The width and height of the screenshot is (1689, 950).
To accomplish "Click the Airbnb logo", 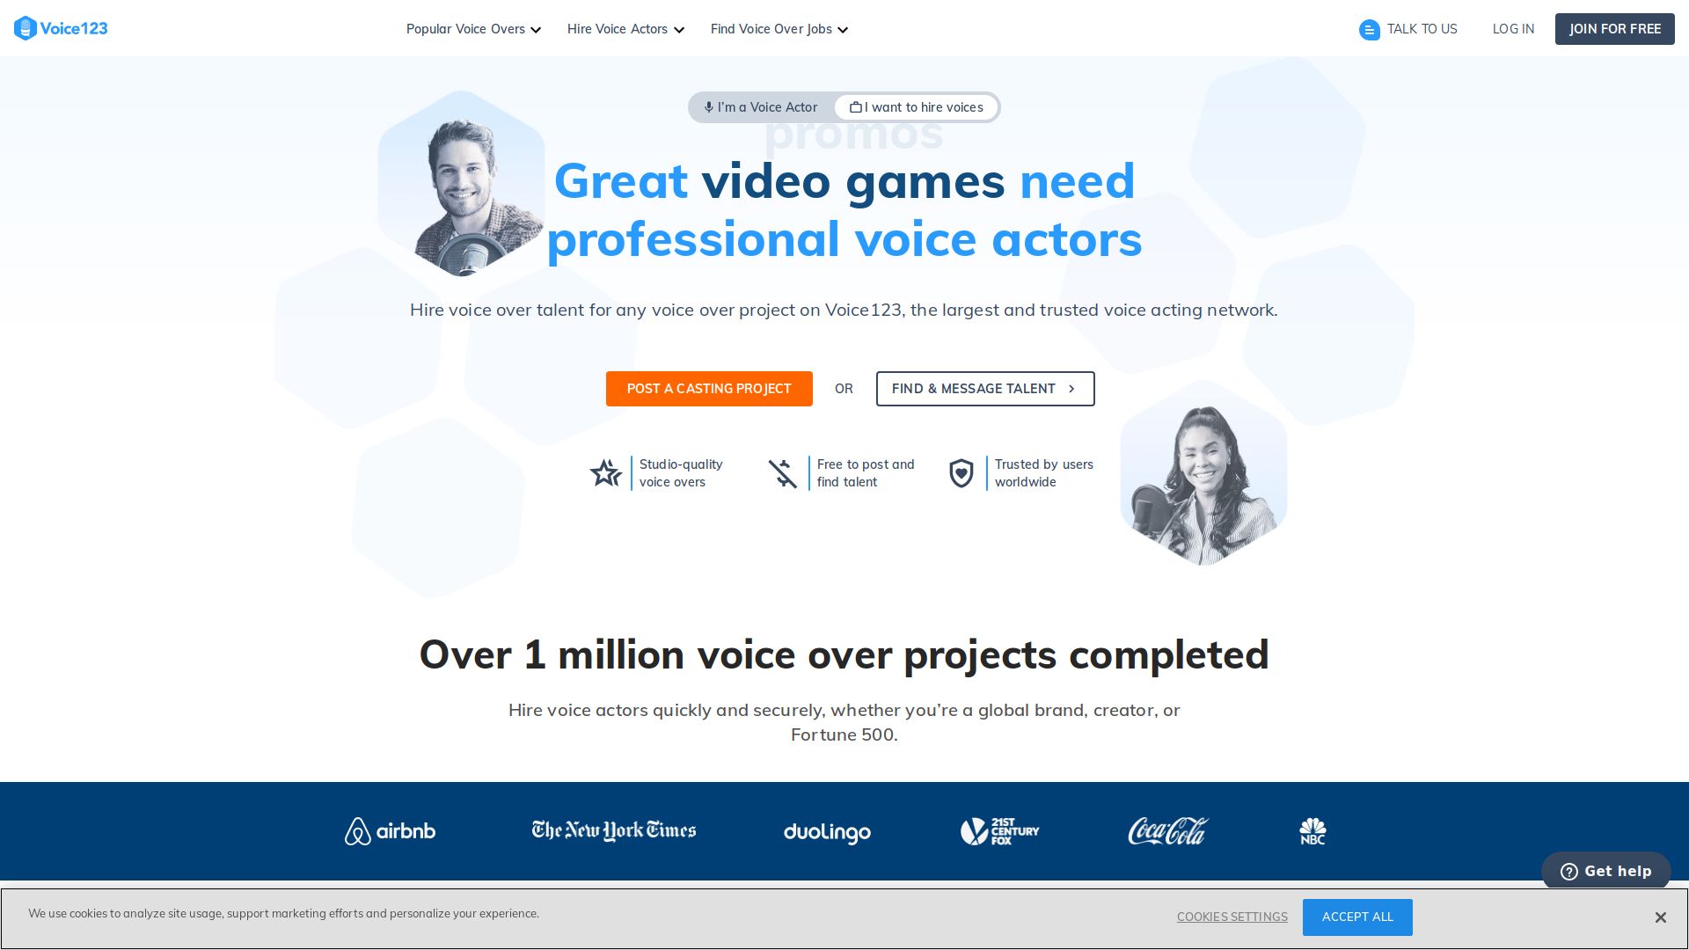I will point(390,831).
